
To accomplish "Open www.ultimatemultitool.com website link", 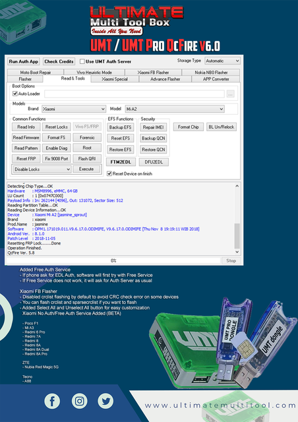I will point(220,406).
